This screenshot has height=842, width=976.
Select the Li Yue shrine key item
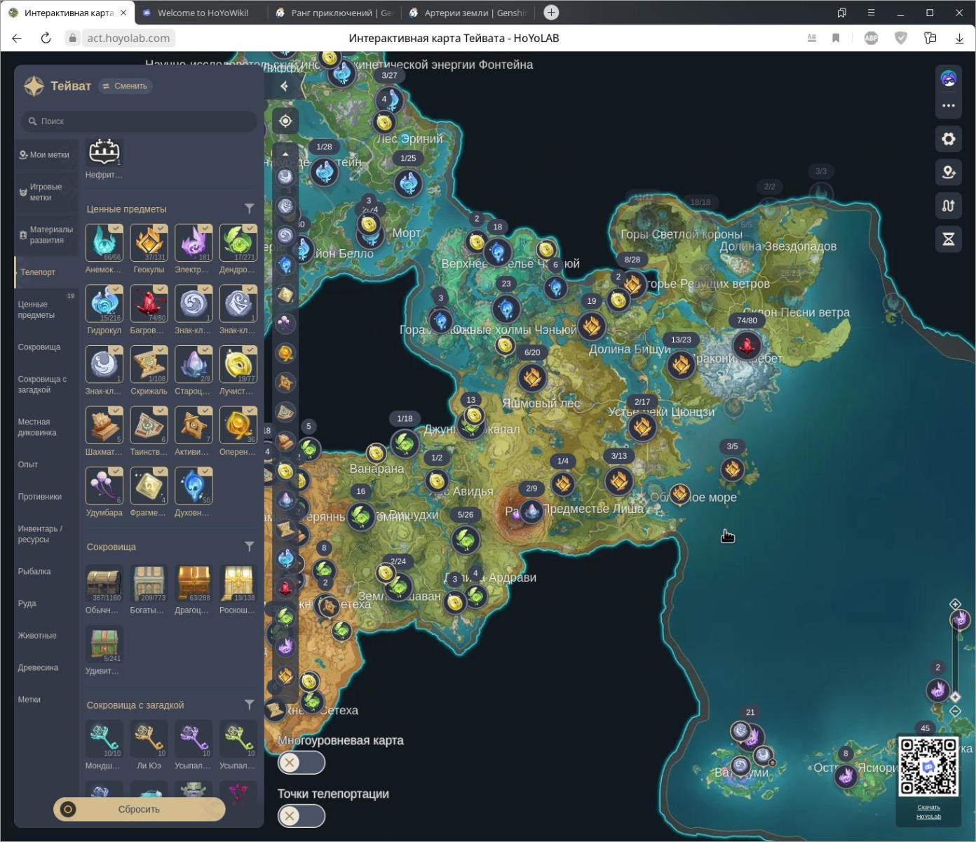[149, 740]
